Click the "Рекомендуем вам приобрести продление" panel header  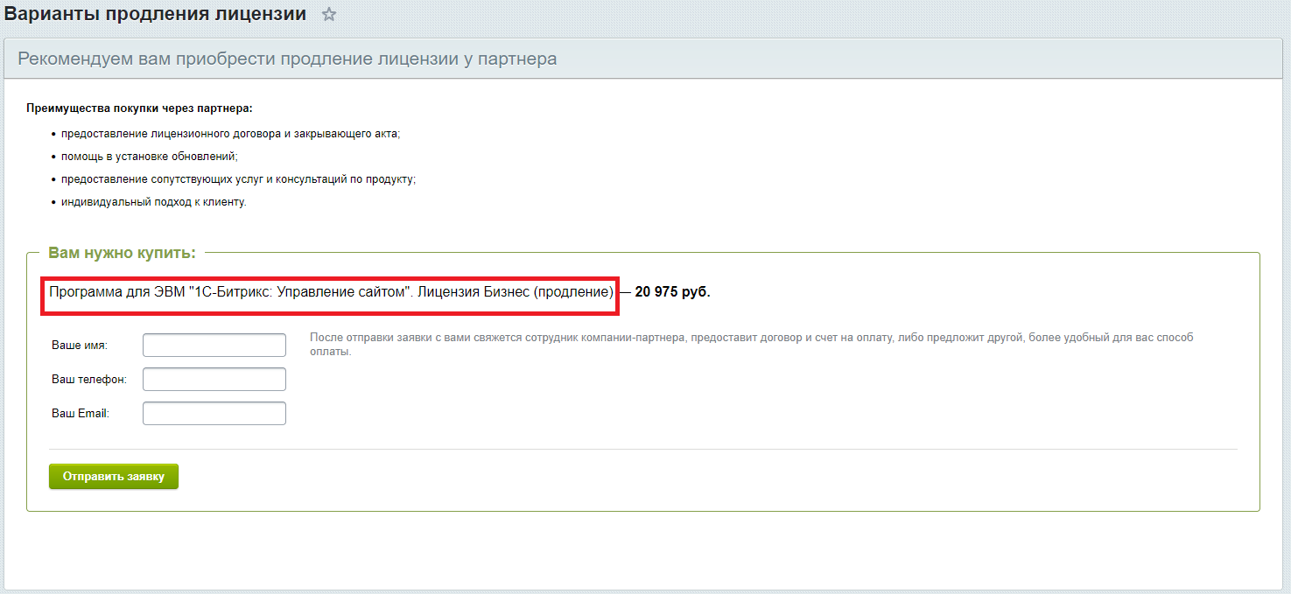coord(287,59)
